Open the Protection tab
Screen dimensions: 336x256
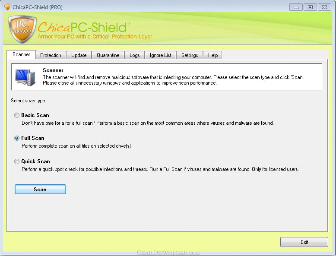coord(51,55)
